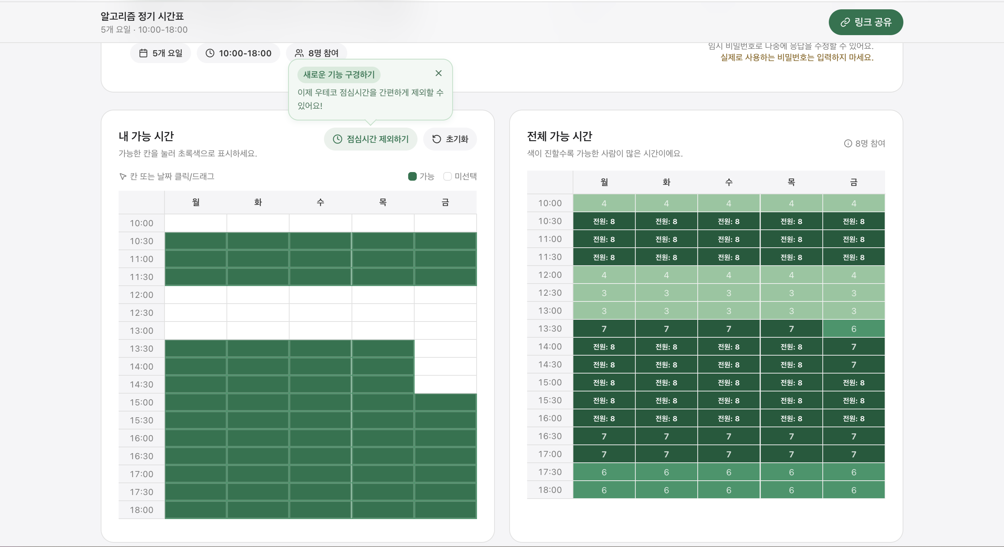This screenshot has width=1004, height=547.
Task: Click the white 미선택 legend swatch
Action: pyautogui.click(x=448, y=176)
